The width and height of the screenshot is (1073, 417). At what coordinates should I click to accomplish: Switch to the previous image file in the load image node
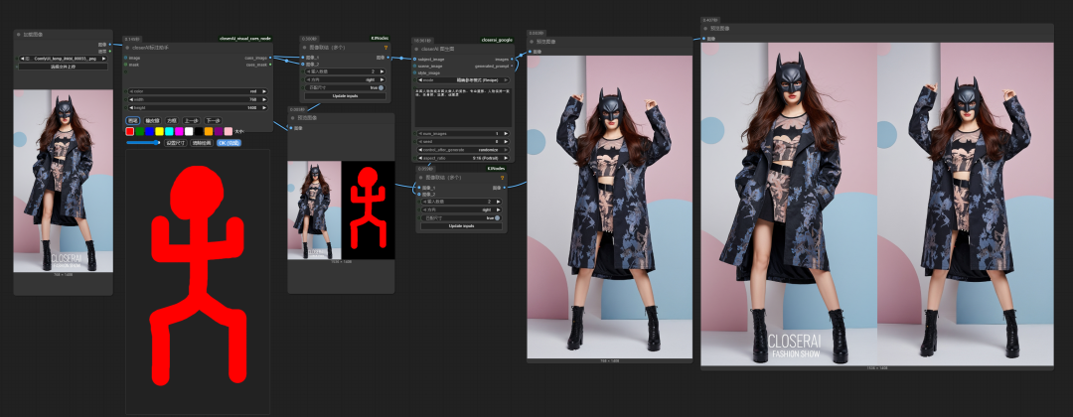(x=22, y=59)
